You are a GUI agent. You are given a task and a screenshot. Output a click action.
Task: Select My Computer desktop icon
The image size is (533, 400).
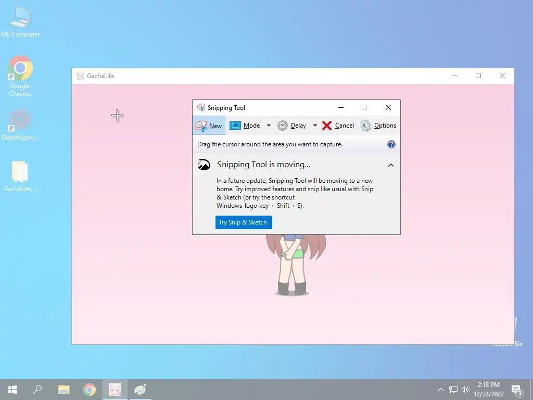[x=20, y=22]
